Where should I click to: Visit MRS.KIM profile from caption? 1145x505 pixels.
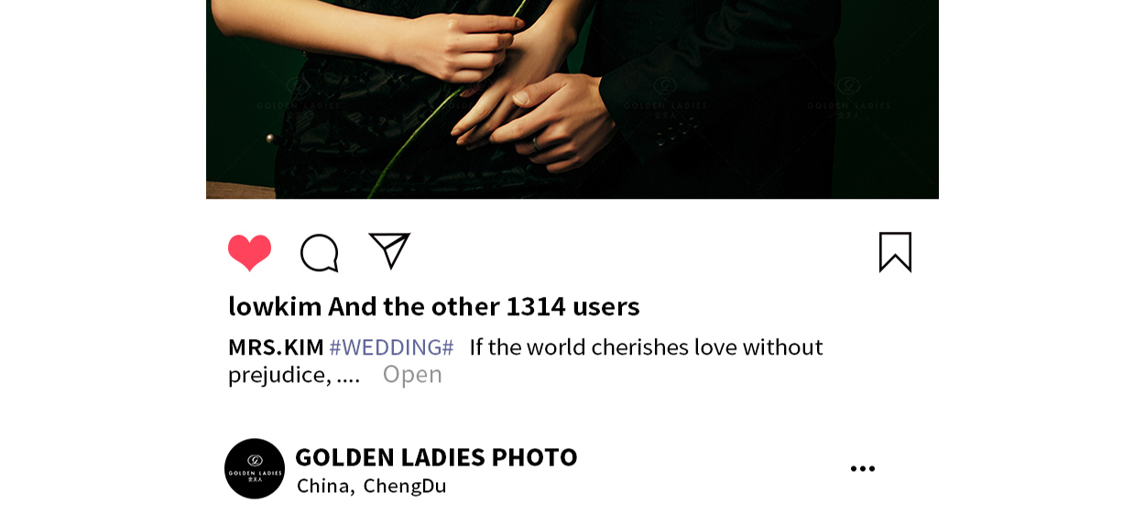[x=276, y=347]
